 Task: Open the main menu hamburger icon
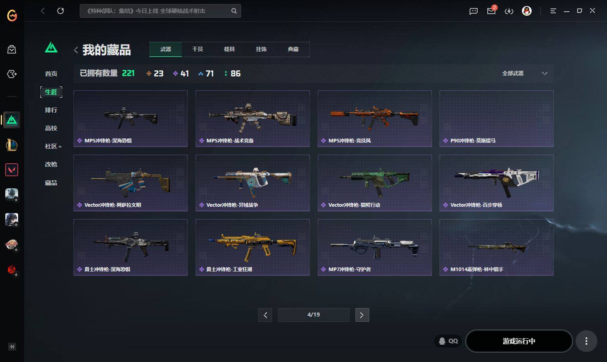(x=553, y=11)
